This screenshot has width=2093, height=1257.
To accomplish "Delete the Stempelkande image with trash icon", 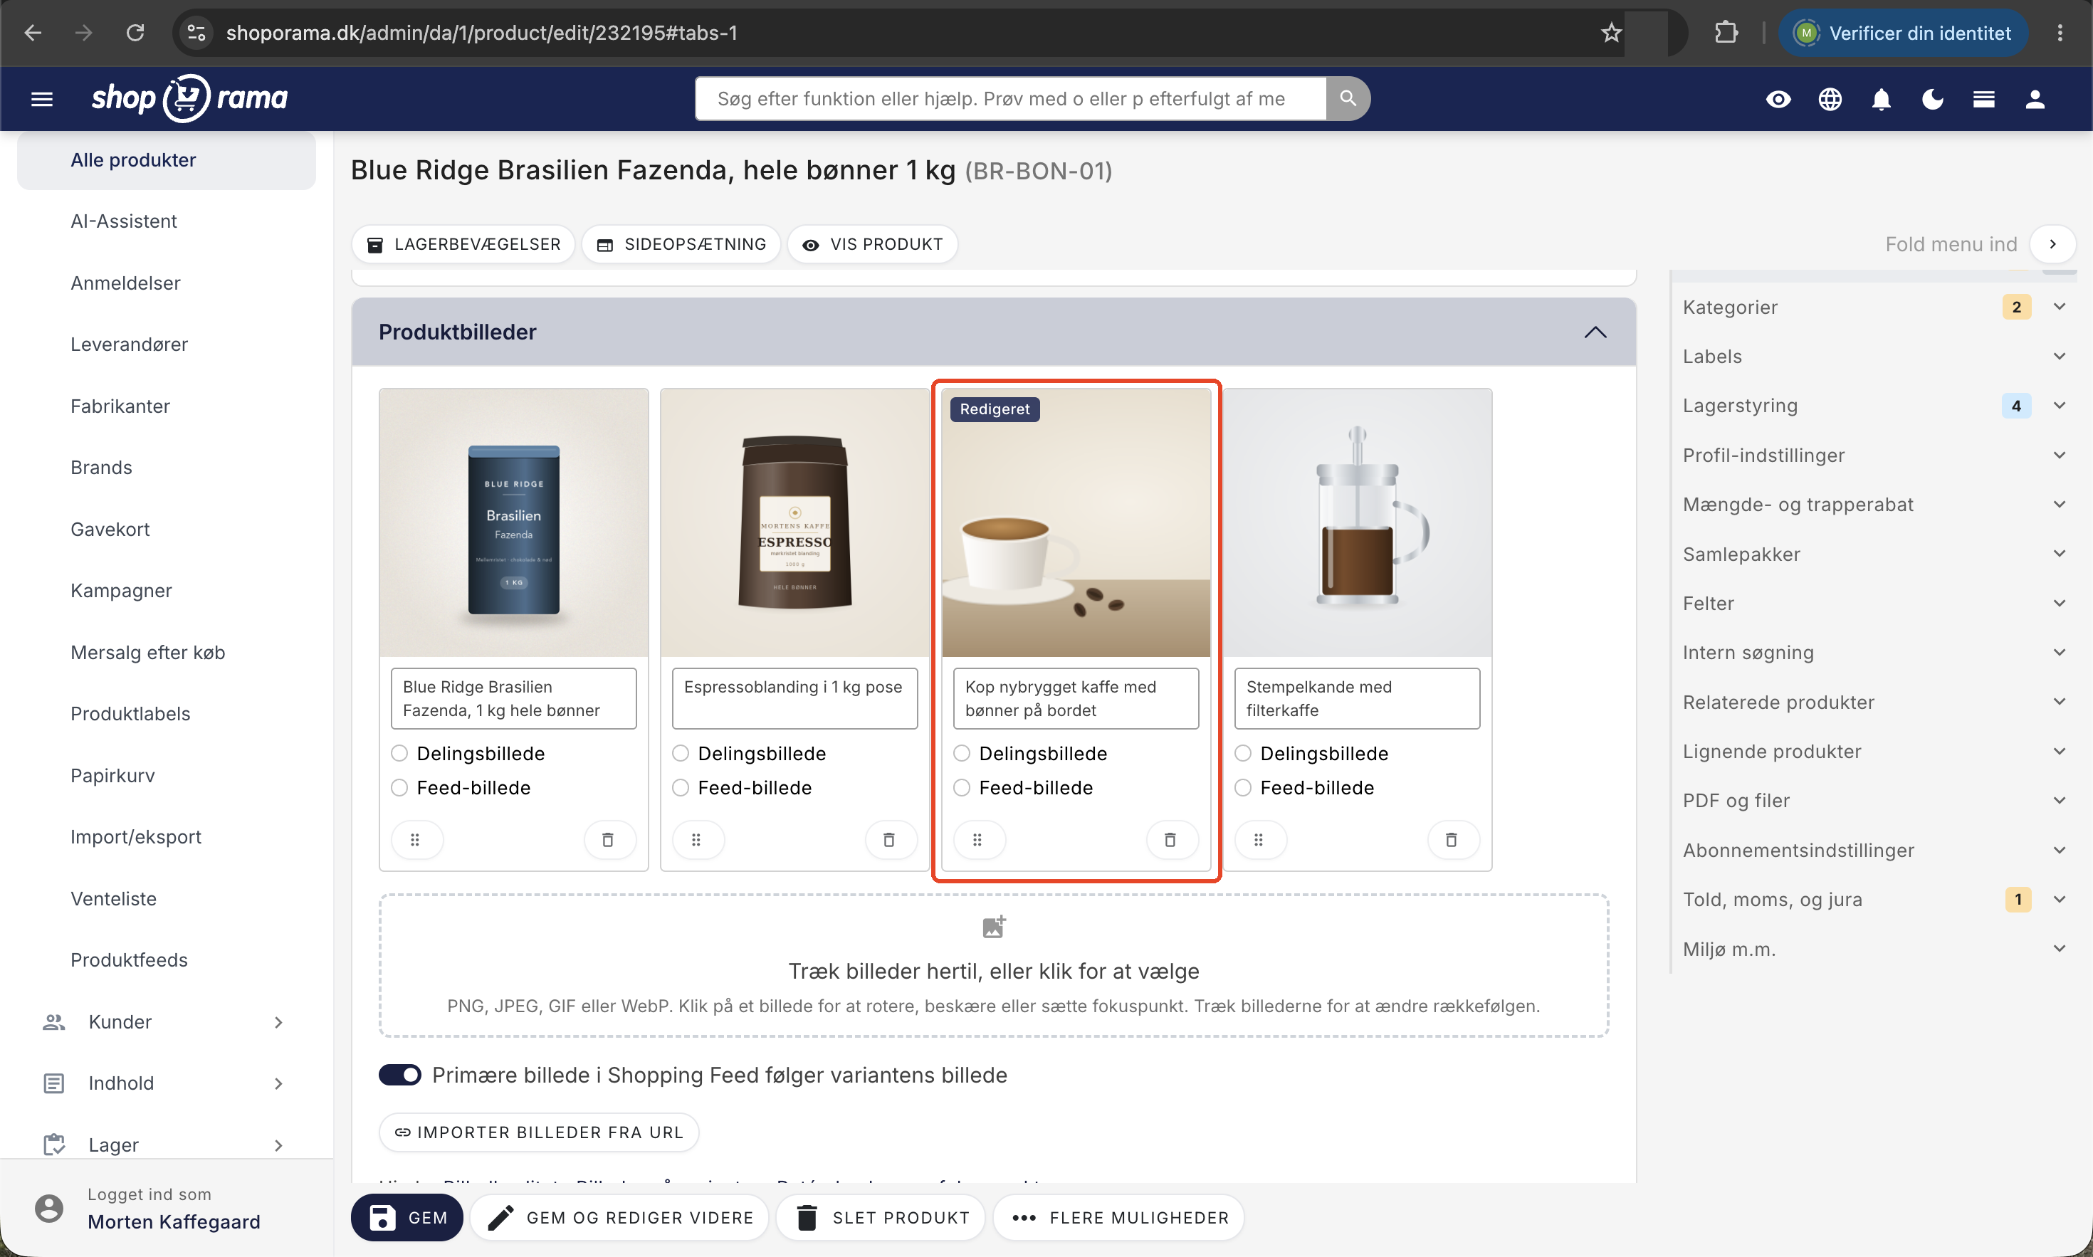I will (1452, 839).
